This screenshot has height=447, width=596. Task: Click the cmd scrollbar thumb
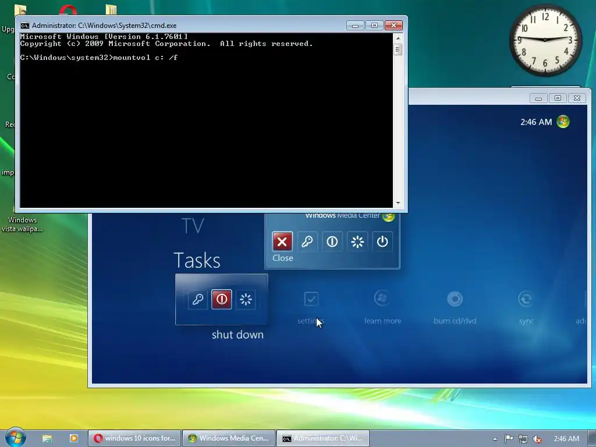[398, 49]
